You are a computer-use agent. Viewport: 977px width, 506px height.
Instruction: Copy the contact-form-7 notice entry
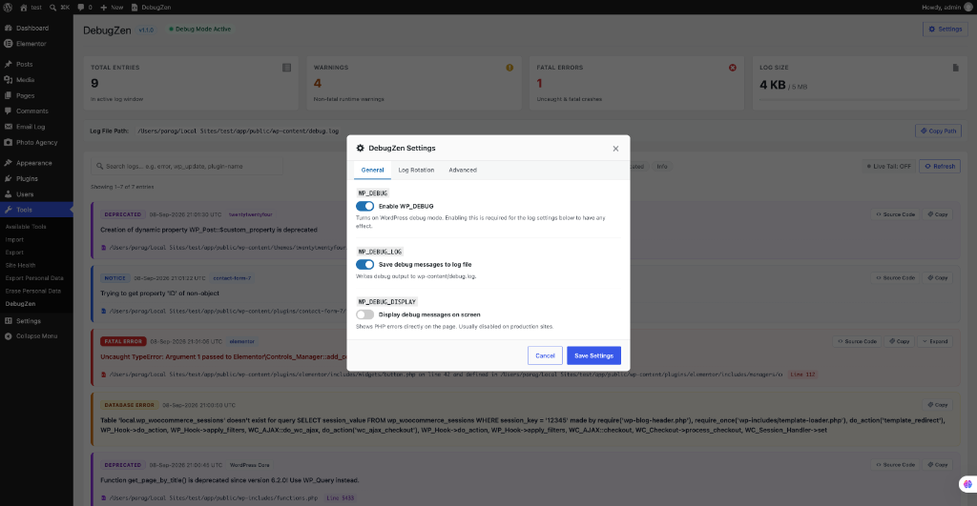point(938,277)
